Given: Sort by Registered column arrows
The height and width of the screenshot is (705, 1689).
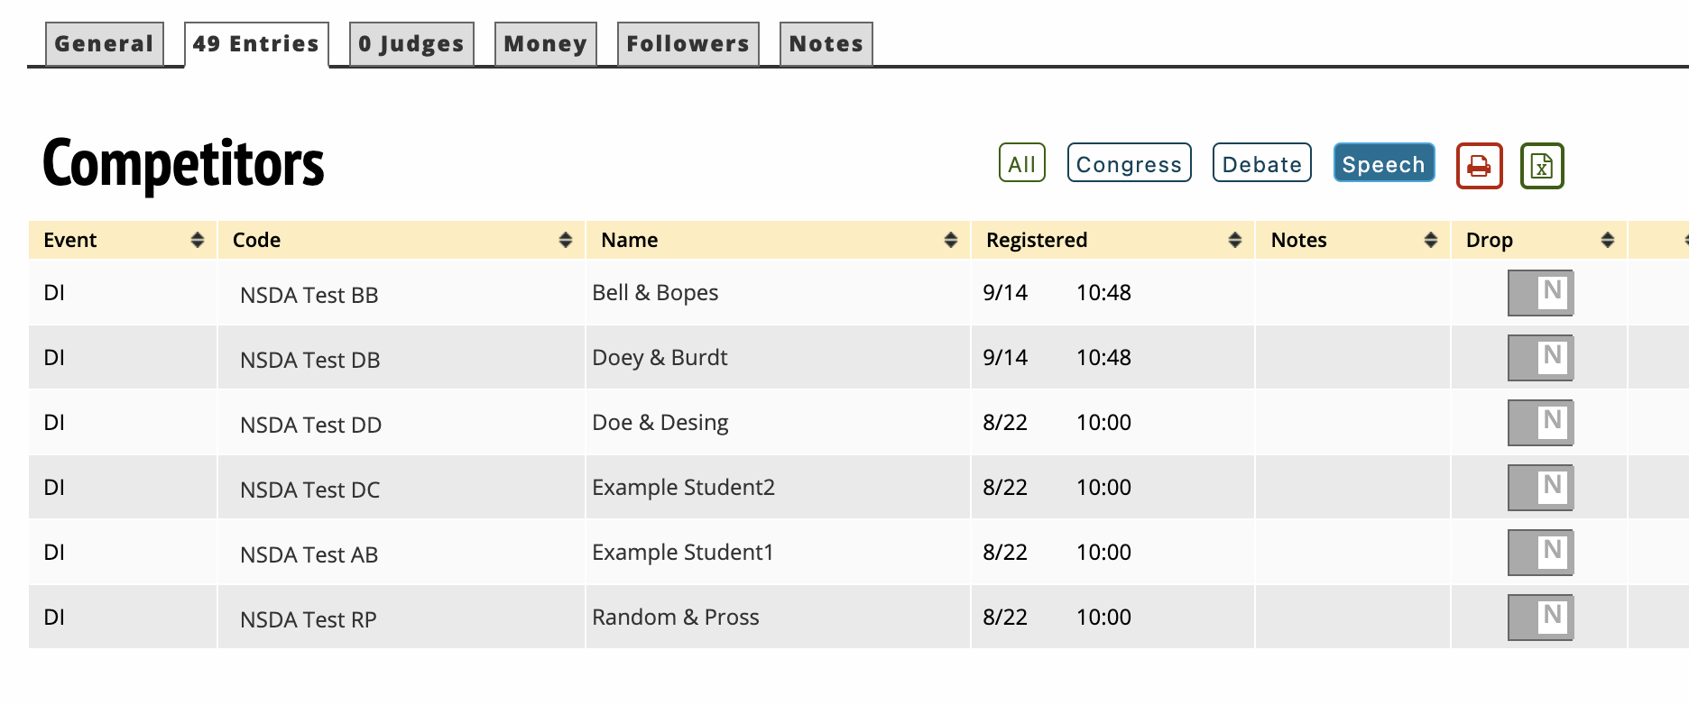Looking at the screenshot, I should point(1234,240).
